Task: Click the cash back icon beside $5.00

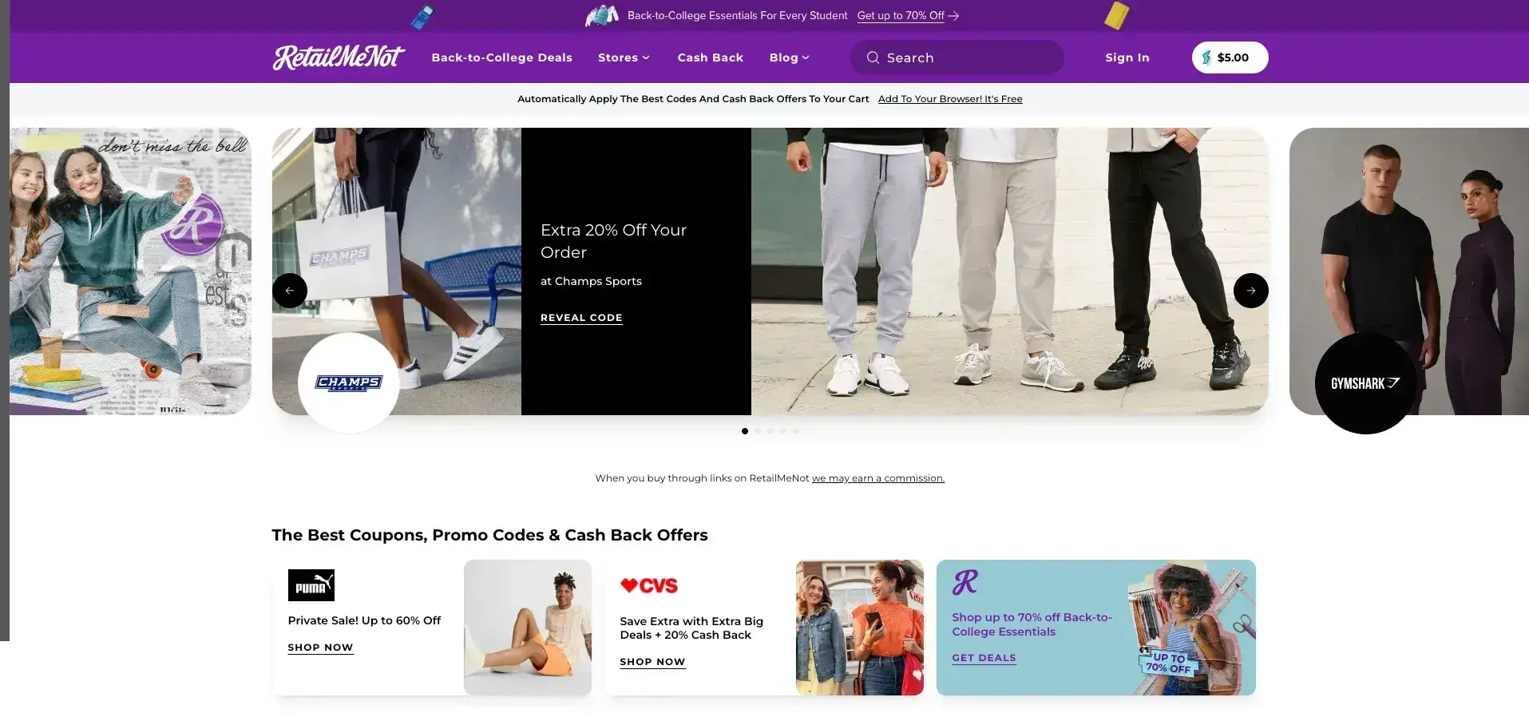Action: click(1206, 57)
